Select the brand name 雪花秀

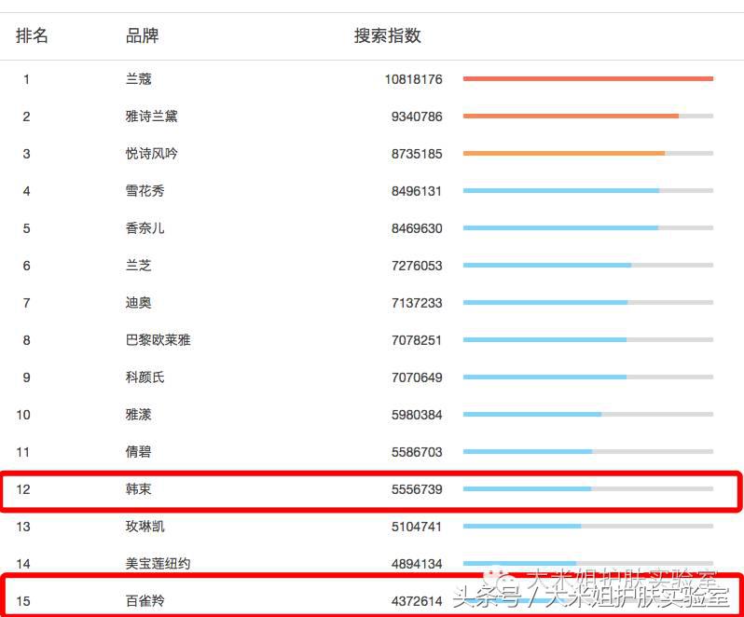click(x=145, y=191)
